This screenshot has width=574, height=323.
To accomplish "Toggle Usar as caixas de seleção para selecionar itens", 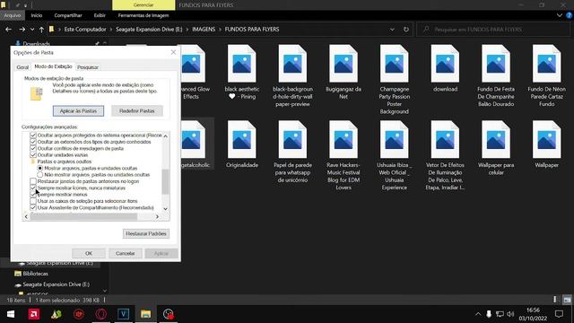I will pos(33,201).
